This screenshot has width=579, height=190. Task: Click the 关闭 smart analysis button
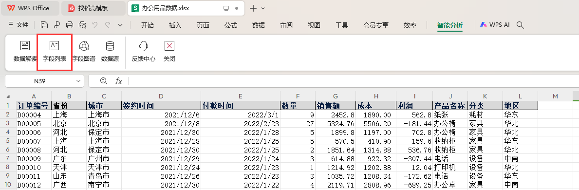pyautogui.click(x=169, y=51)
